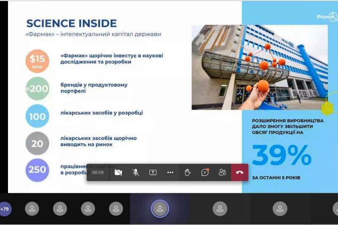Show the participants list
The height and width of the screenshot is (225, 338).
coord(222,173)
